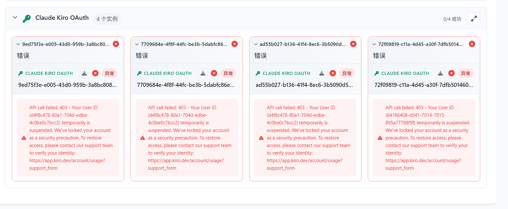Select UUID 7709684e-4f8f-44fc-be3b-5dabfc86e... below provider label
This screenshot has width=508, height=209.
point(186,85)
